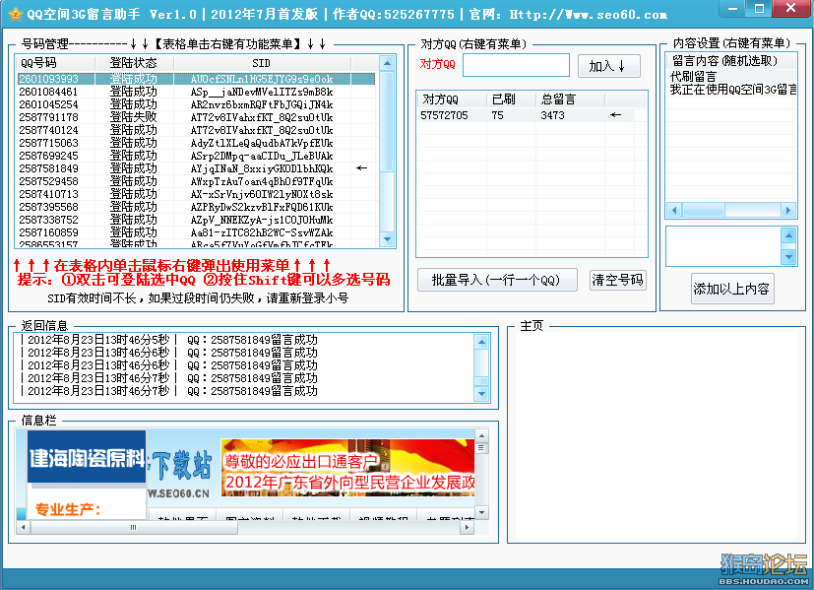
Task: Click the star app icon in title bar
Action: tap(16, 14)
